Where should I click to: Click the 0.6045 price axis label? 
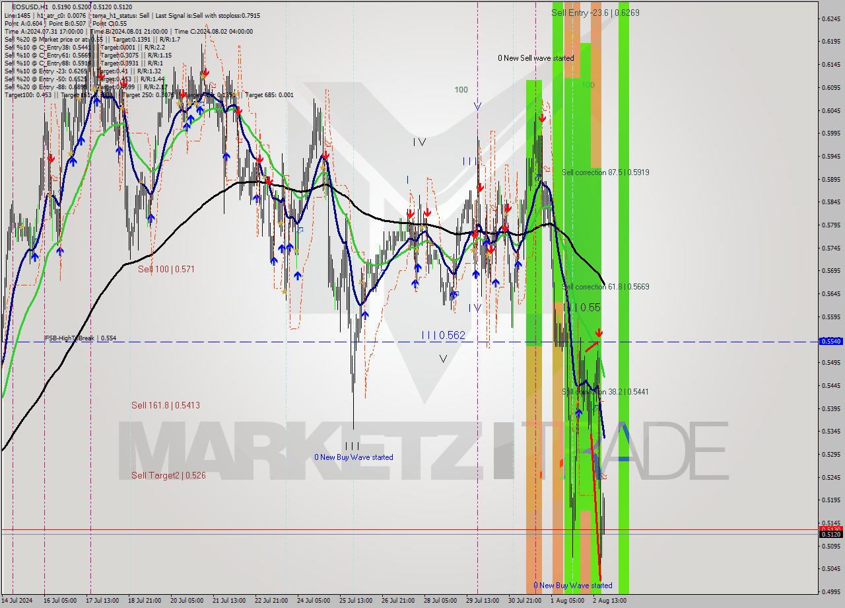(x=830, y=110)
